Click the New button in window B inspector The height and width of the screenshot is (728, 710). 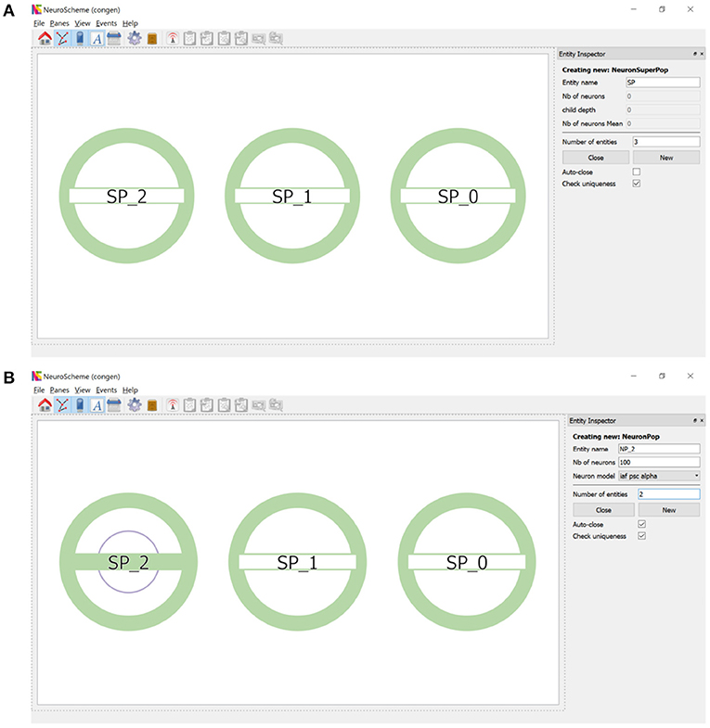click(x=669, y=510)
